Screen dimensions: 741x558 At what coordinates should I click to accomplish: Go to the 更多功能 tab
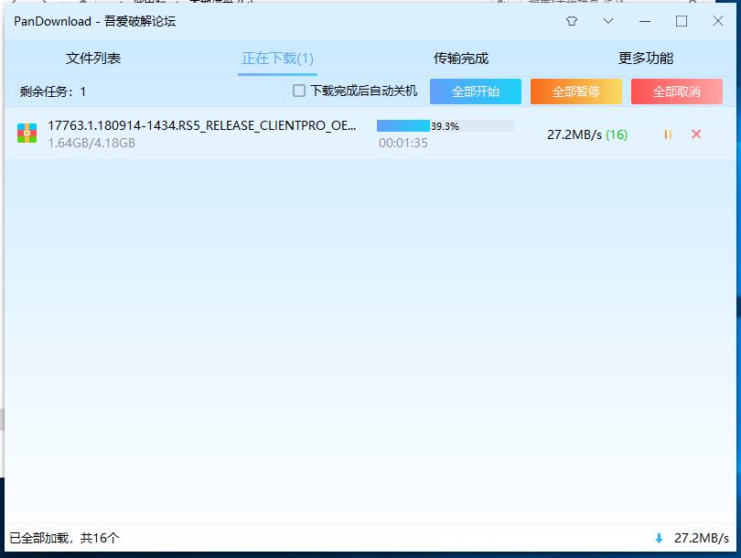coord(646,59)
